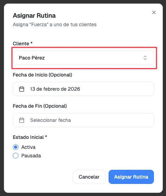Image resolution: width=166 pixels, height=196 pixels.
Task: Click the Fecha de Inicio (Opcional) label
Action: click(43, 75)
